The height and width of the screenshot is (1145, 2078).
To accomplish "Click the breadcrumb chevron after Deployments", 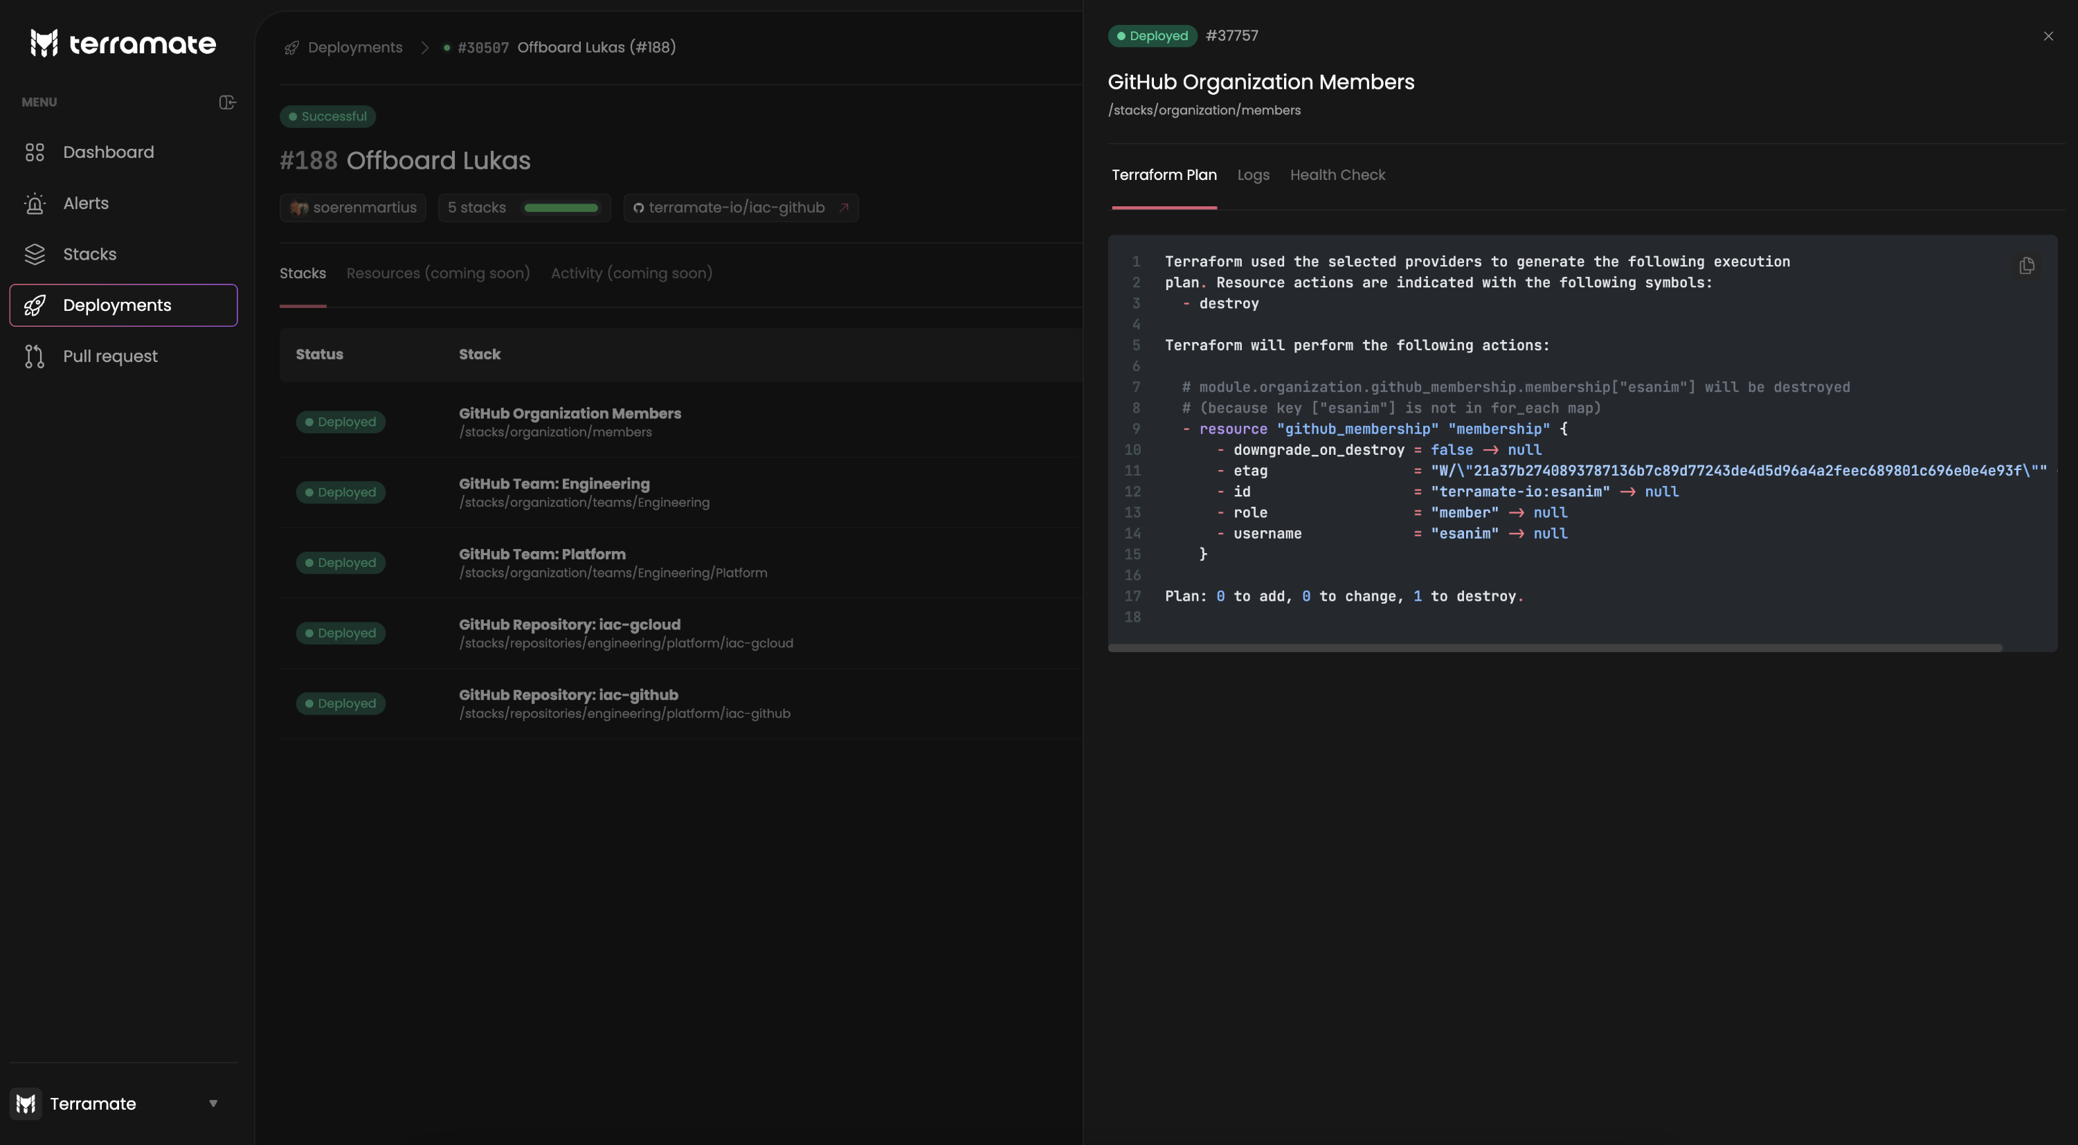I will pos(425,47).
